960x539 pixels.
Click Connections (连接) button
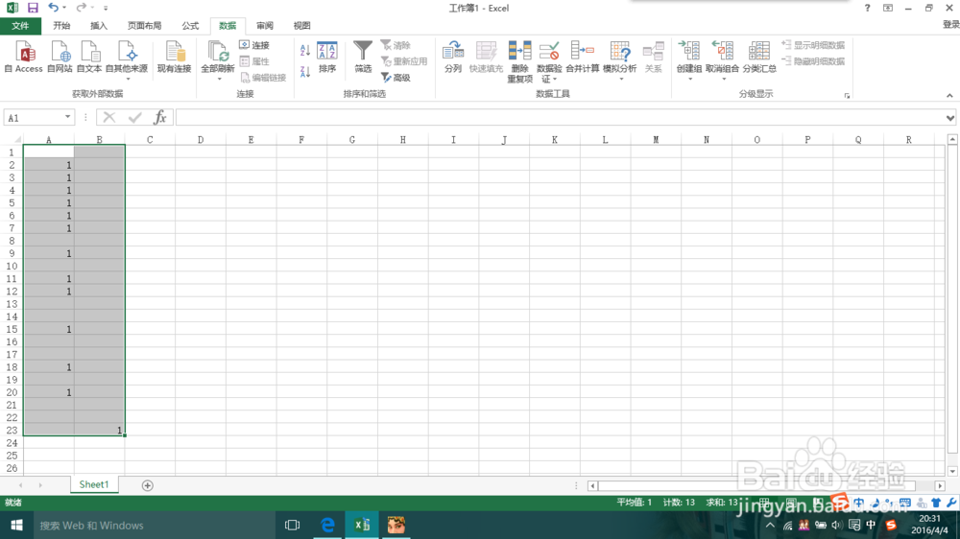254,45
